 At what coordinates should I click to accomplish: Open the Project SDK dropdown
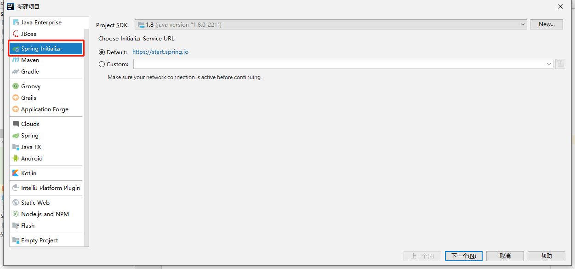[x=330, y=24]
